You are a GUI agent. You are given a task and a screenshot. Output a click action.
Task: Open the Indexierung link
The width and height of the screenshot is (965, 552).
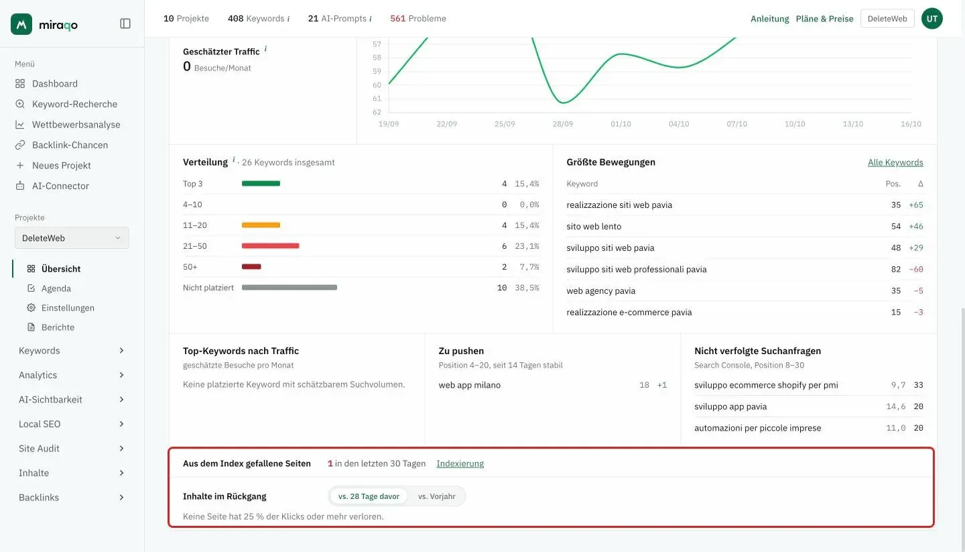(x=460, y=463)
